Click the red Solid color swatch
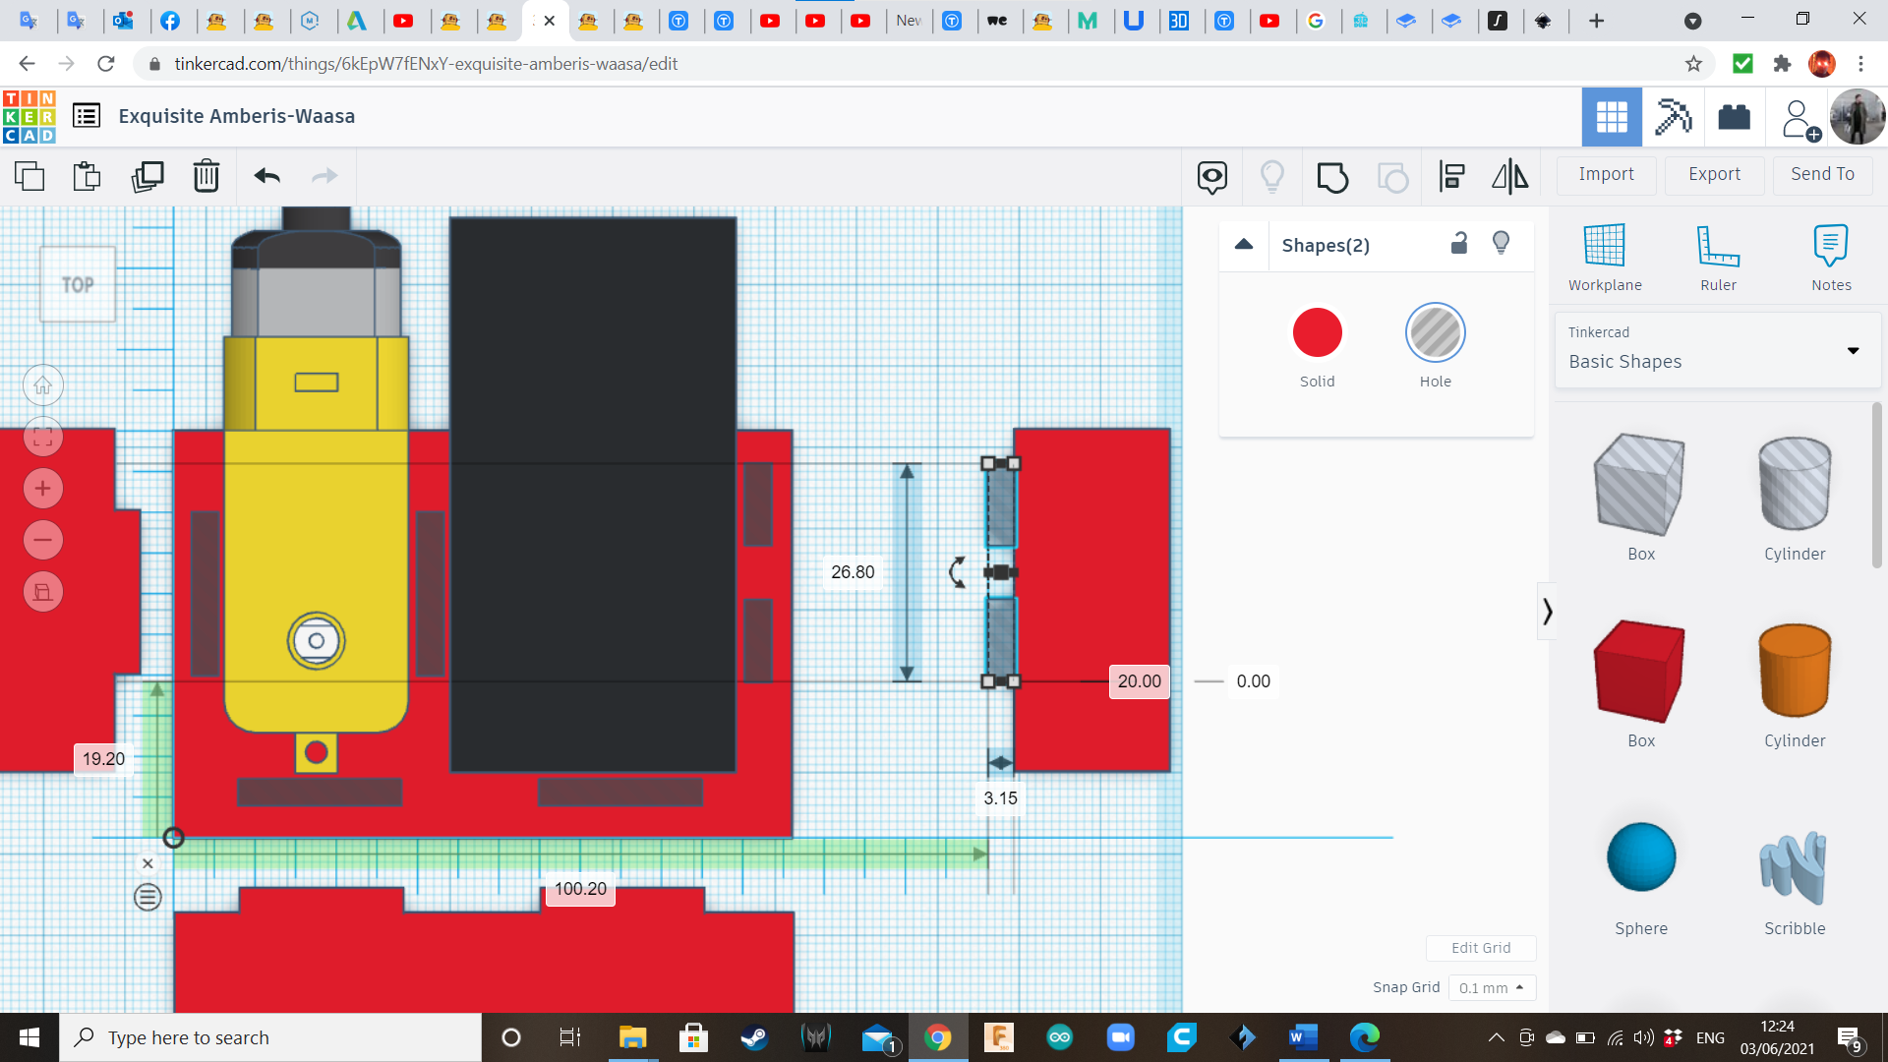This screenshot has height=1062, width=1888. 1317,333
